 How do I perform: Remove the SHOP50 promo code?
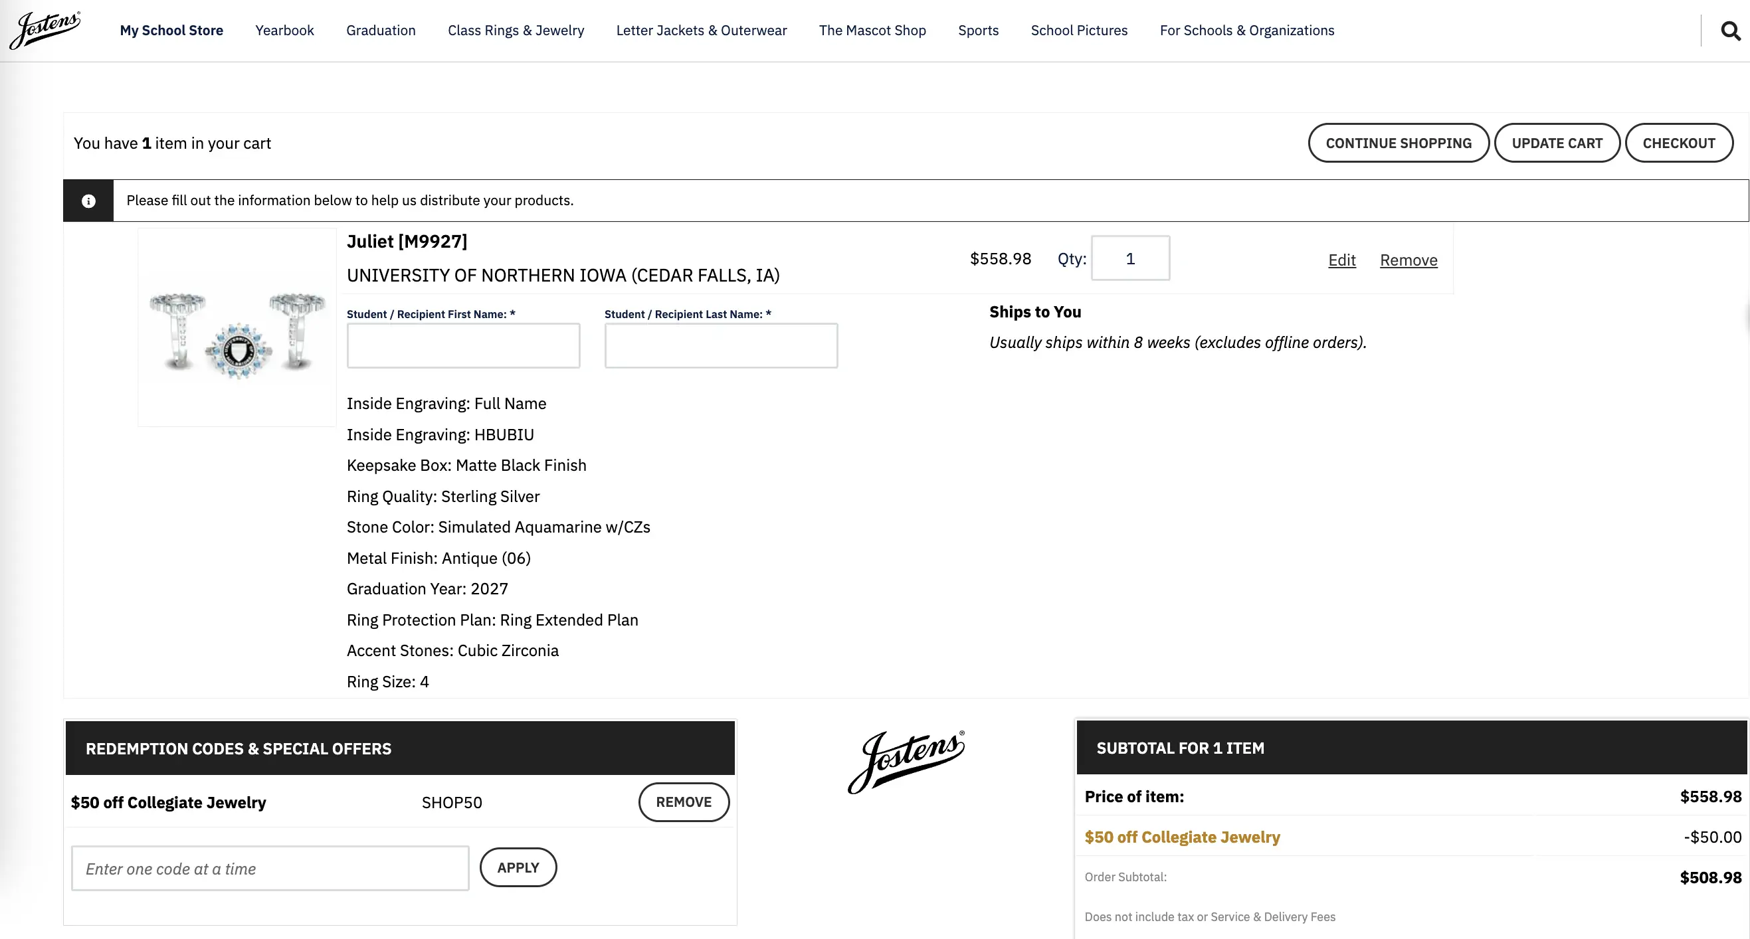point(684,802)
